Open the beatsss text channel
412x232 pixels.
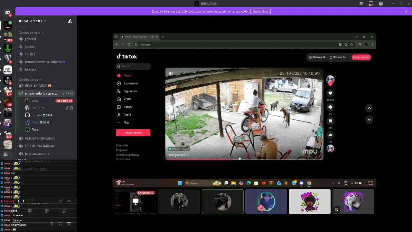coord(47,69)
